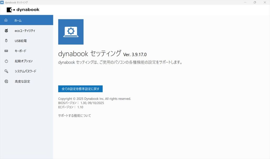
Task: Select the システムパスワード menu entry
Action: coord(25,71)
